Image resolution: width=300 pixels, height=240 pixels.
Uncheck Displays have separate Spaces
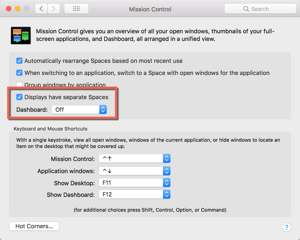19,97
